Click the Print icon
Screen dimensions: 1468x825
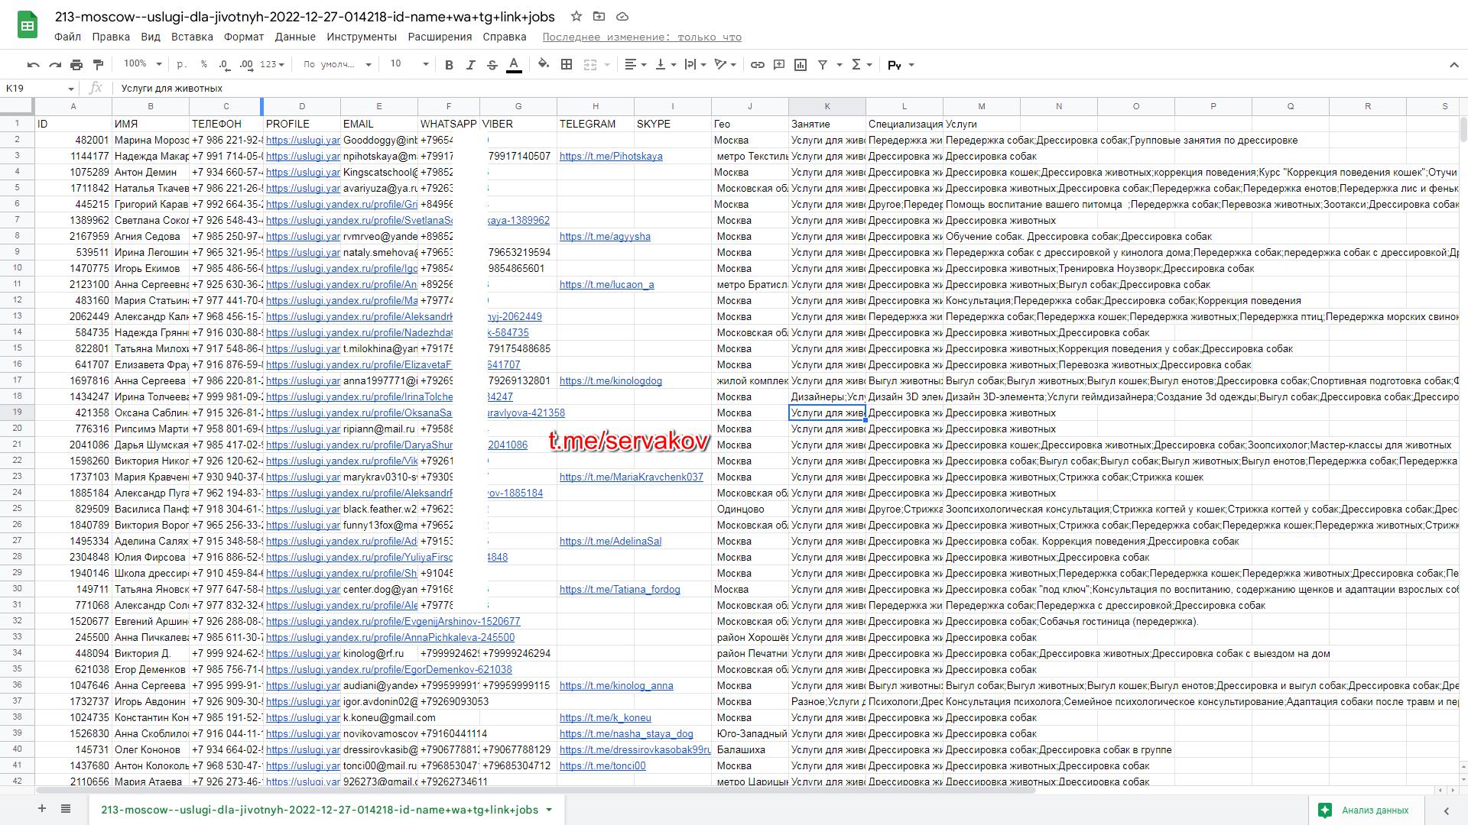click(76, 65)
